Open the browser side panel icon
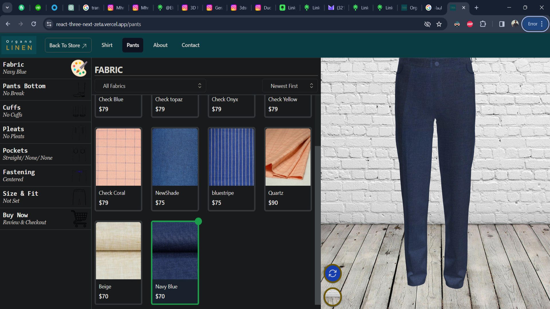The height and width of the screenshot is (309, 550). tap(502, 24)
